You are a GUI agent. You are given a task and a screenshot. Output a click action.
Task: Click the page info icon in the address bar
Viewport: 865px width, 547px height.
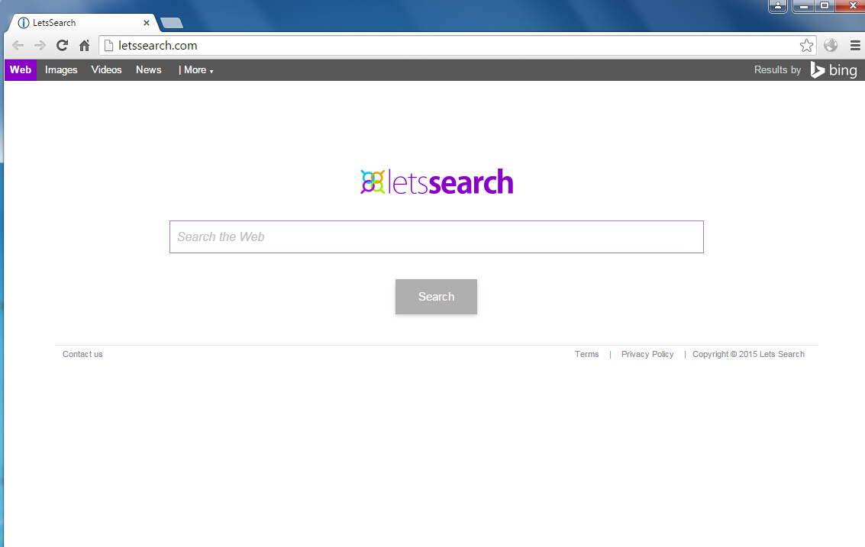click(x=108, y=46)
